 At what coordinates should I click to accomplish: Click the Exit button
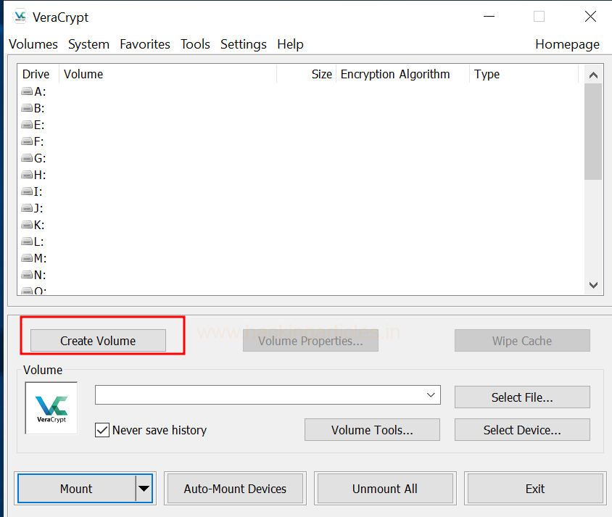click(535, 488)
